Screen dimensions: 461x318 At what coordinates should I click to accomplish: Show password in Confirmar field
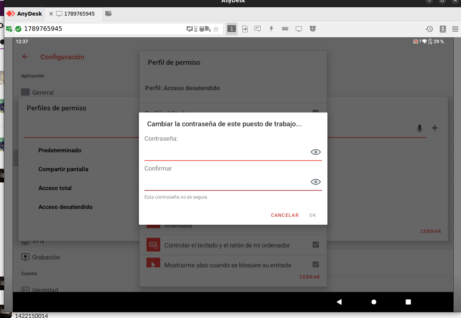coord(315,182)
